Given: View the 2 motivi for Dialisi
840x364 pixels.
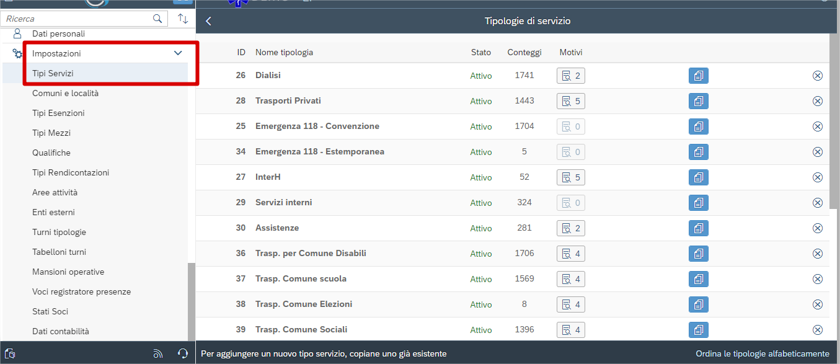Looking at the screenshot, I should point(570,76).
